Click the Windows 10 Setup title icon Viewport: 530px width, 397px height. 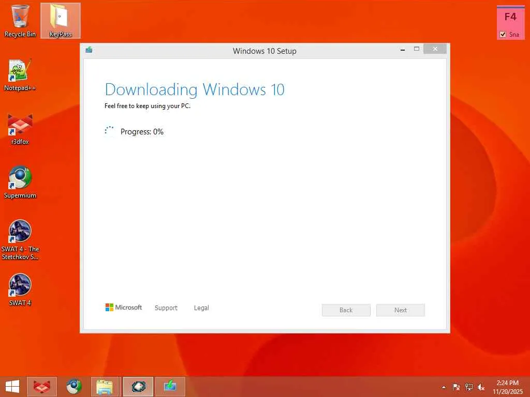[89, 50]
